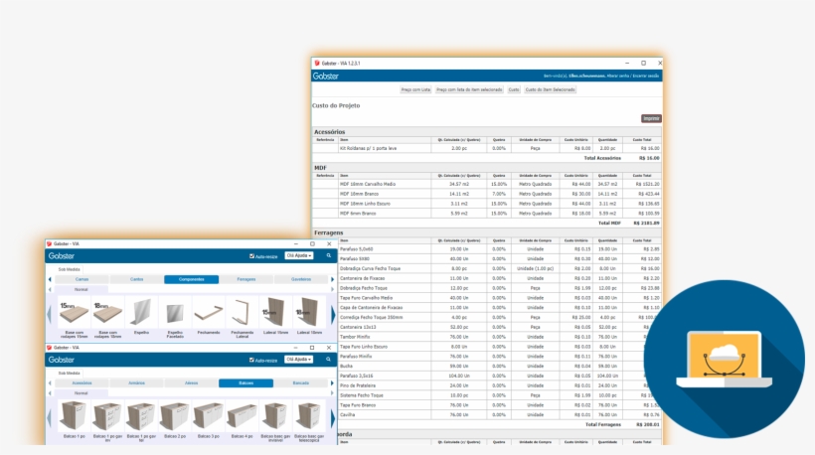Viewport: 815px width, 455px height.
Task: Select the Lateral 15mm panel
Action: pos(275,314)
